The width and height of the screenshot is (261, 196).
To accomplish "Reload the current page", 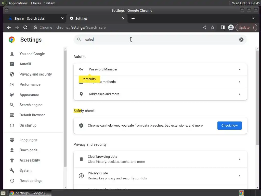I will point(25,27).
